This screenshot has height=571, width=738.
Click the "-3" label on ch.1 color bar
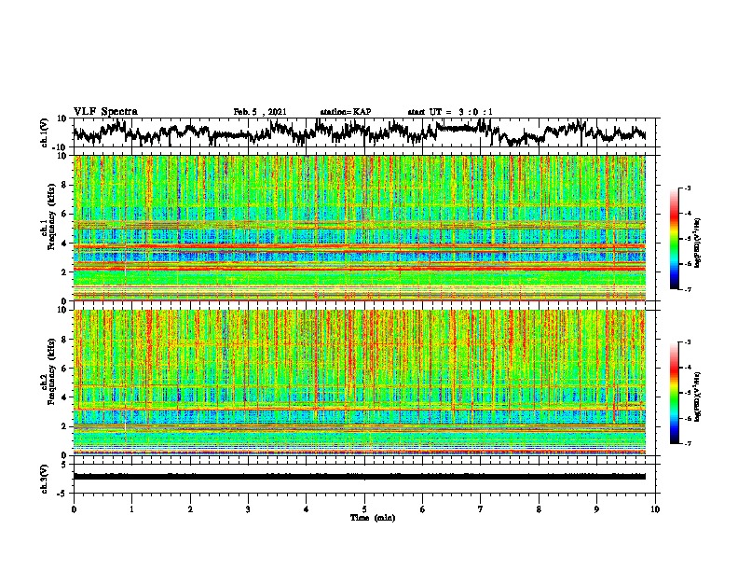(688, 188)
